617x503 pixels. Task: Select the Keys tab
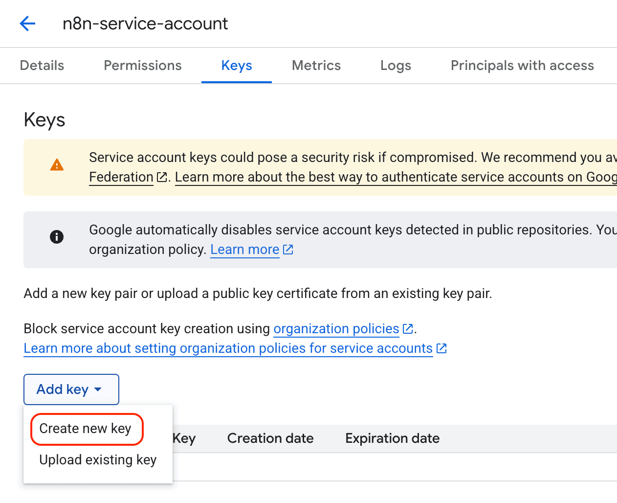[236, 65]
